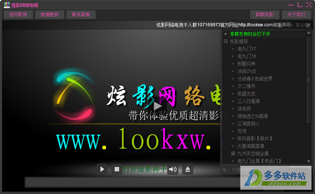Select 死侍 in the list
This screenshot has height=194, width=315.
[241, 131]
